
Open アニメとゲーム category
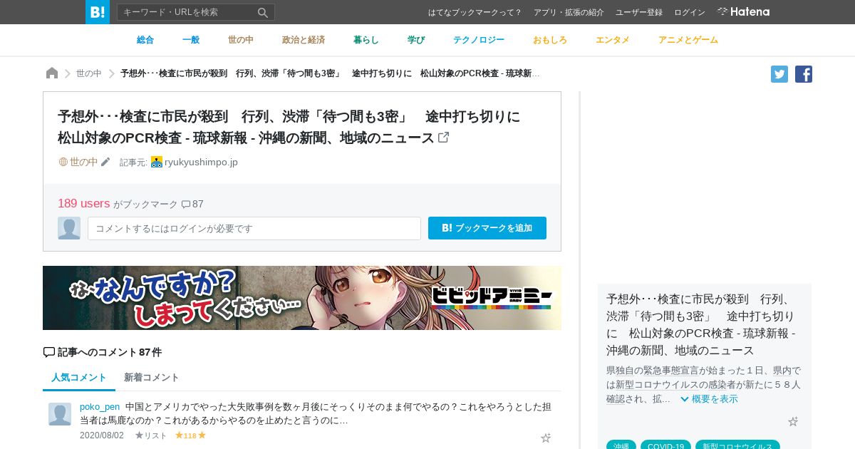coord(688,40)
